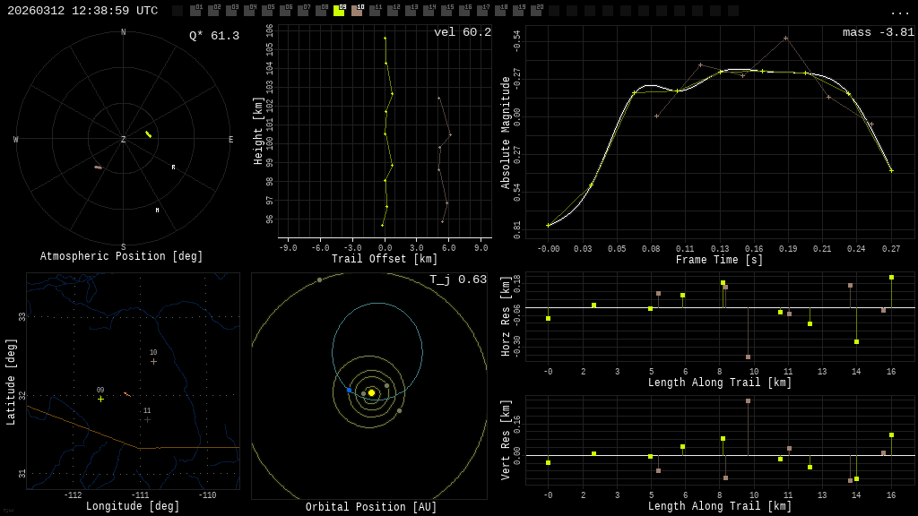
Task: Select station 11 cross marker on map
Action: click(148, 419)
